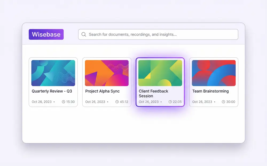The image size is (267, 166).
Task: Click the clock icon beside 15:30
Action: [64, 102]
